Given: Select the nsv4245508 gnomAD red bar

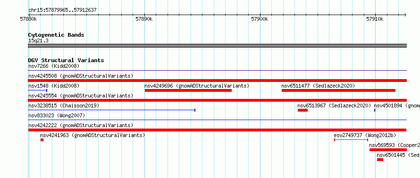Looking at the screenshot, I should [x=218, y=81].
